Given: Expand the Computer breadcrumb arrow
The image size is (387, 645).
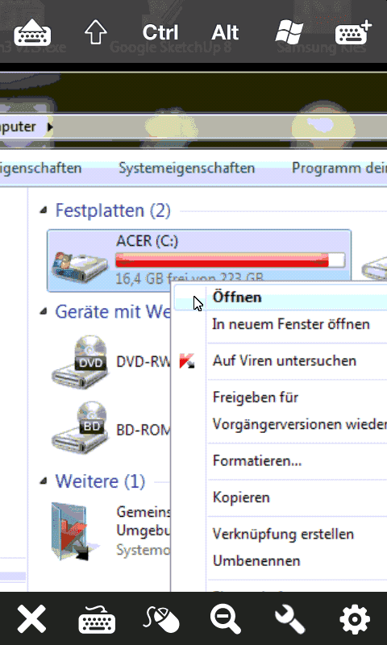Looking at the screenshot, I should 50,127.
